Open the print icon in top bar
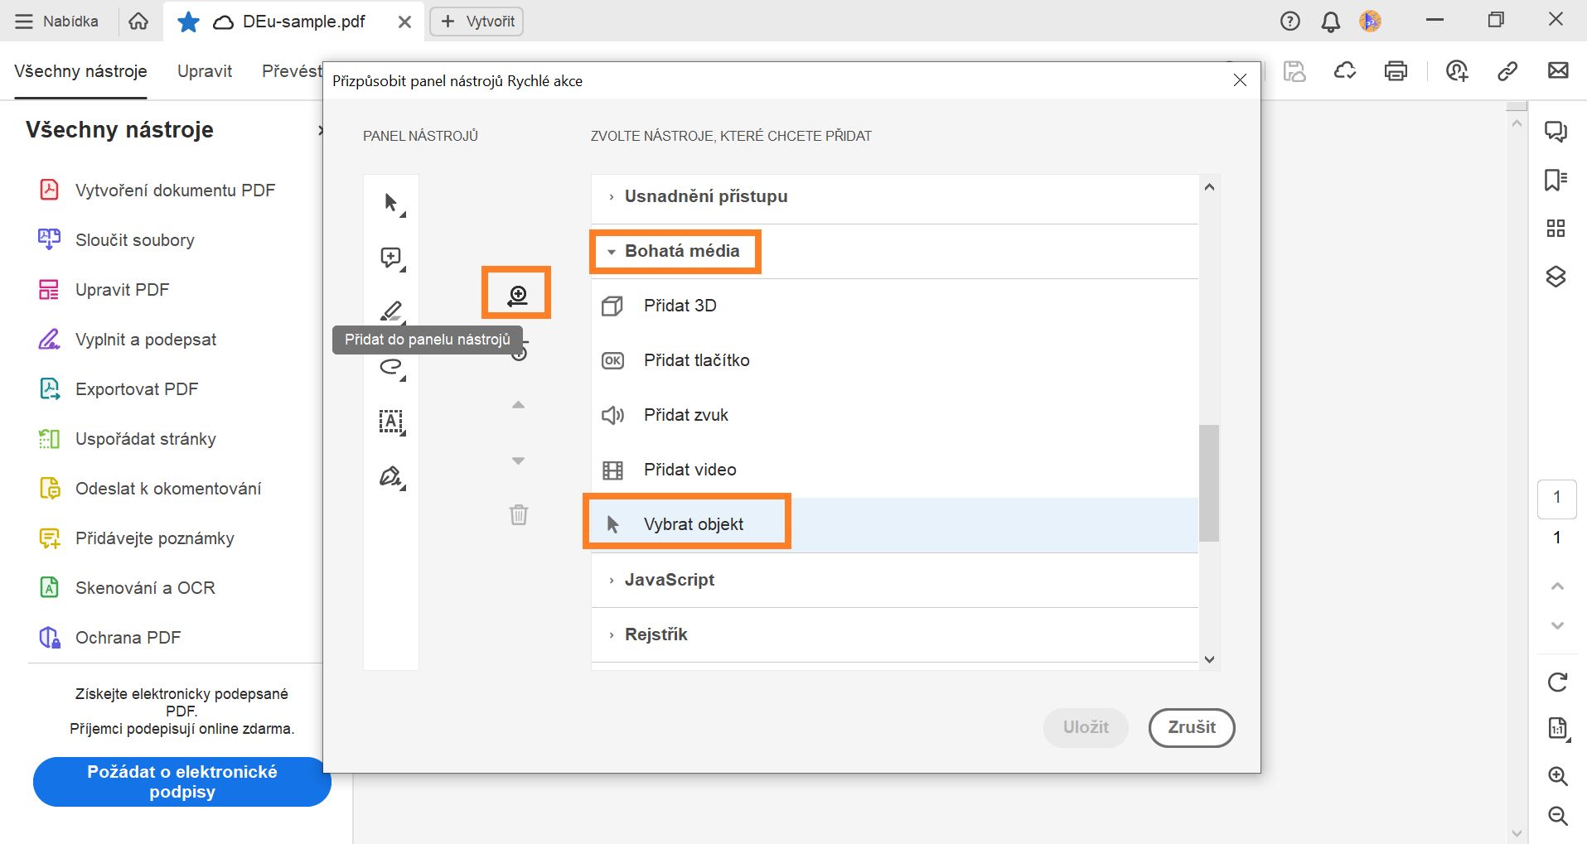1587x844 pixels. [1396, 71]
